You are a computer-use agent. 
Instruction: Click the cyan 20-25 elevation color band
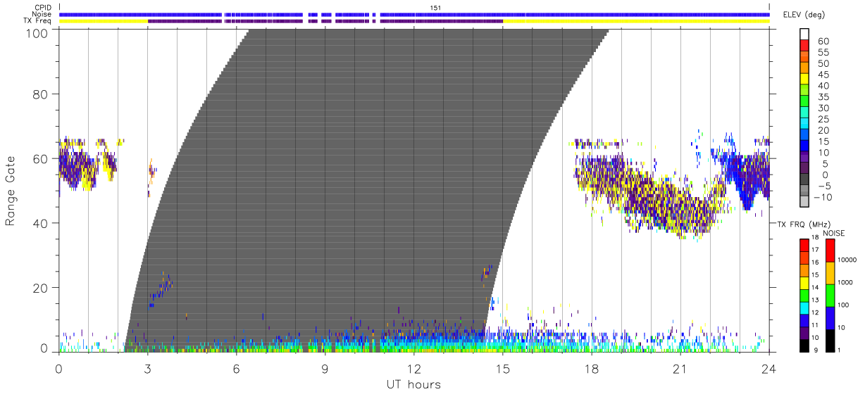point(804,125)
